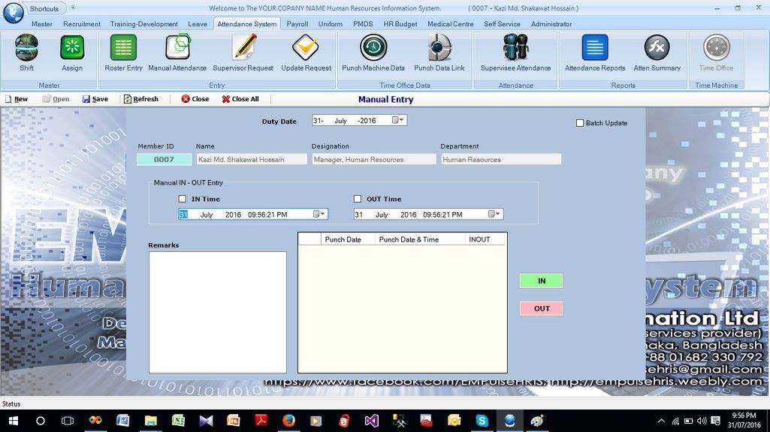Tick the IN Time checkbox
770x432 pixels.
click(x=183, y=199)
